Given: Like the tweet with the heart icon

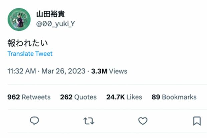Looking at the screenshot, I should pos(143,121).
